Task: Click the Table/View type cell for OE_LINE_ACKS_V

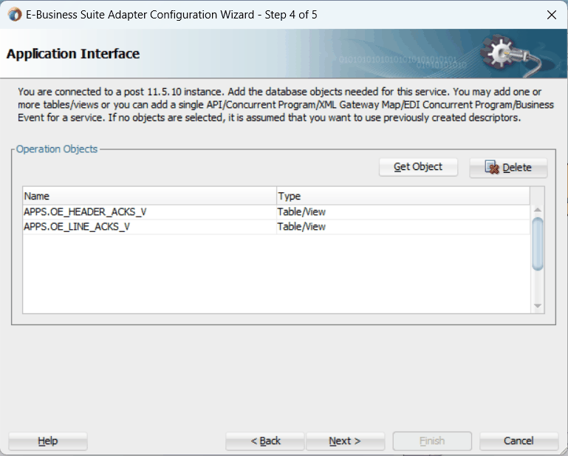Action: 403,227
